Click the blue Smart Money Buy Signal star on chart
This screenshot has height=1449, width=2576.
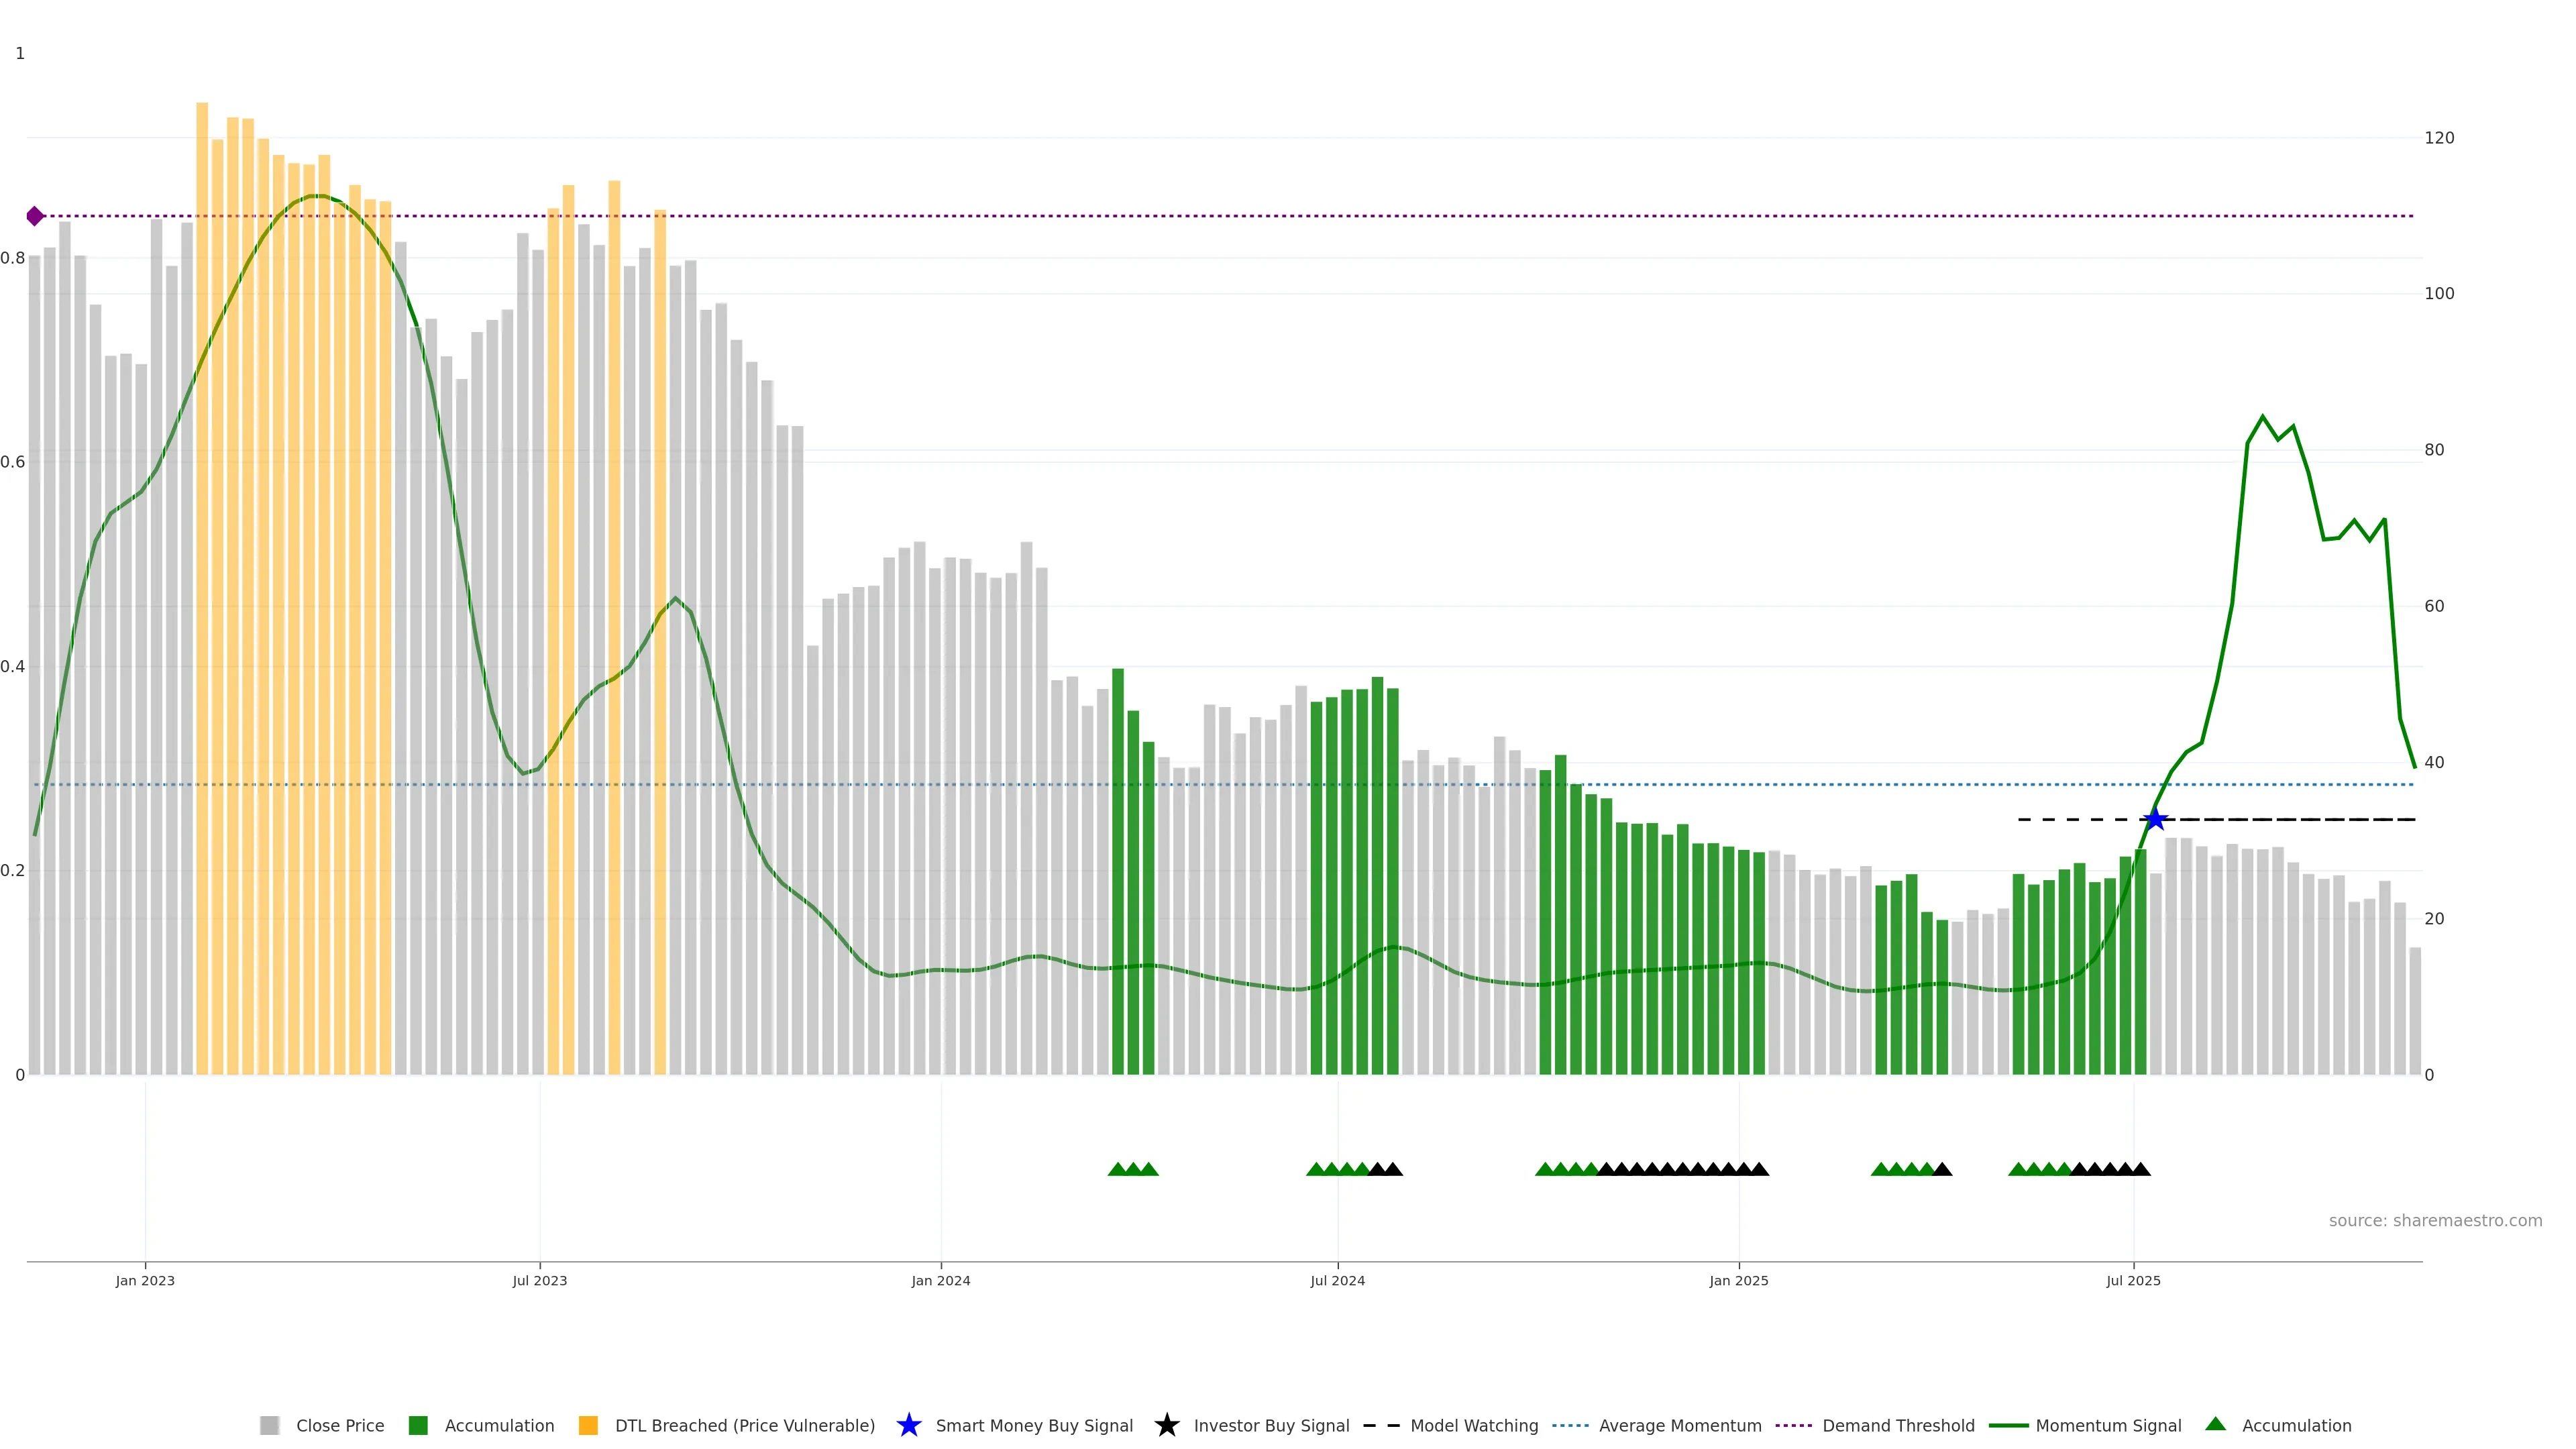[x=2155, y=819]
